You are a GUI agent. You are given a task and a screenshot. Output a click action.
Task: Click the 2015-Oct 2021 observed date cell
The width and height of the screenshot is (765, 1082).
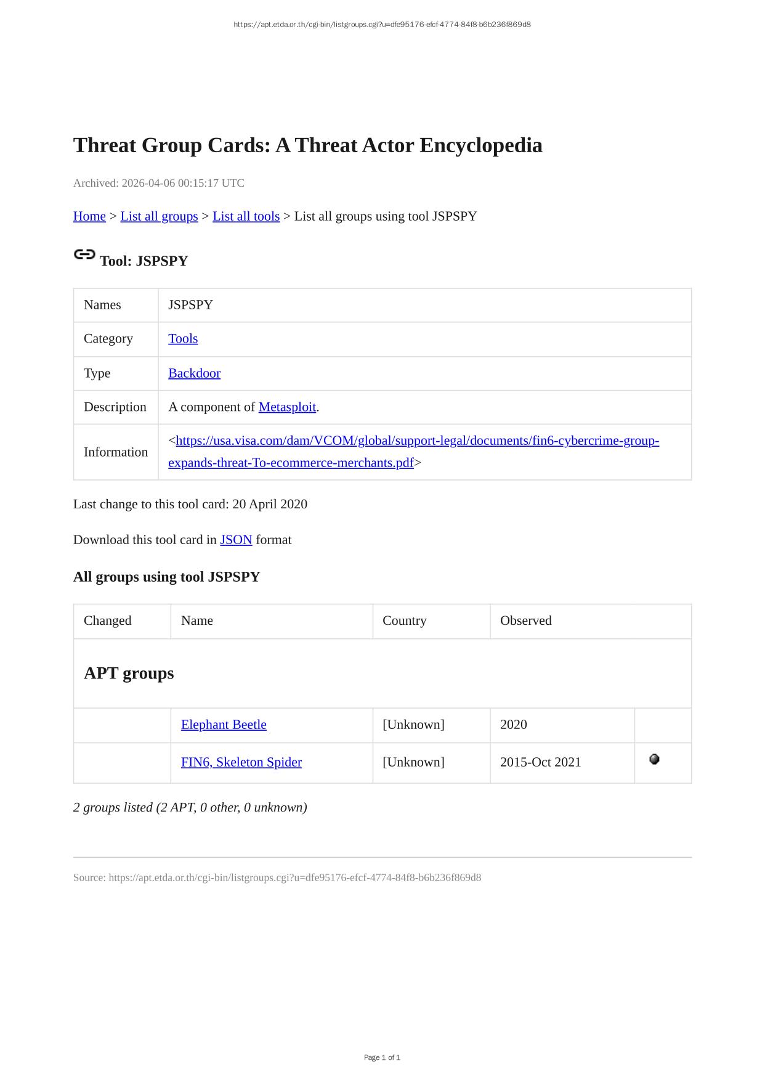coord(540,762)
